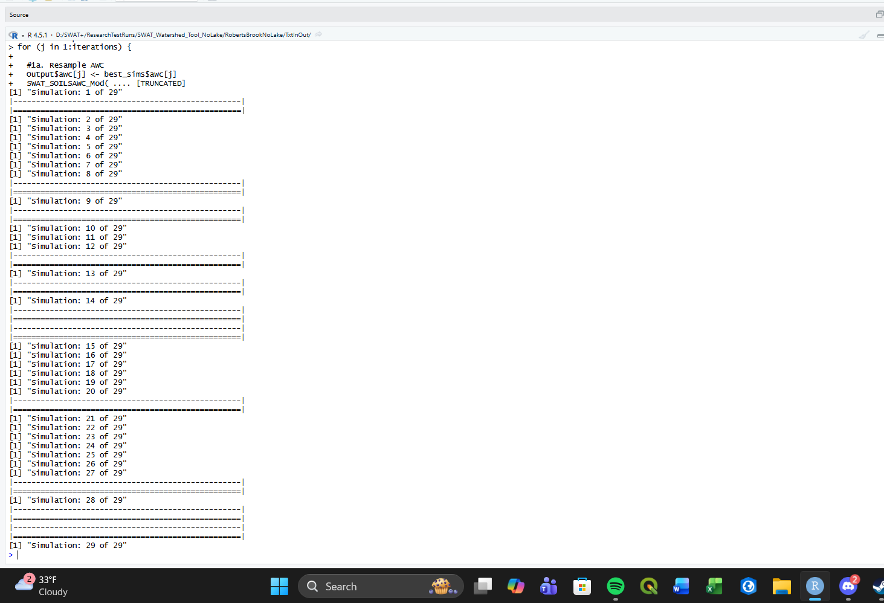This screenshot has height=603, width=884.
Task: Clear the console with the broom icon
Action: tap(864, 35)
